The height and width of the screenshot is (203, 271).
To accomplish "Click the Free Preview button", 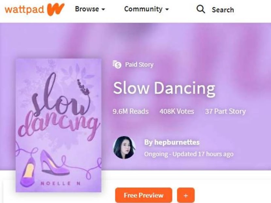I will point(144,195).
